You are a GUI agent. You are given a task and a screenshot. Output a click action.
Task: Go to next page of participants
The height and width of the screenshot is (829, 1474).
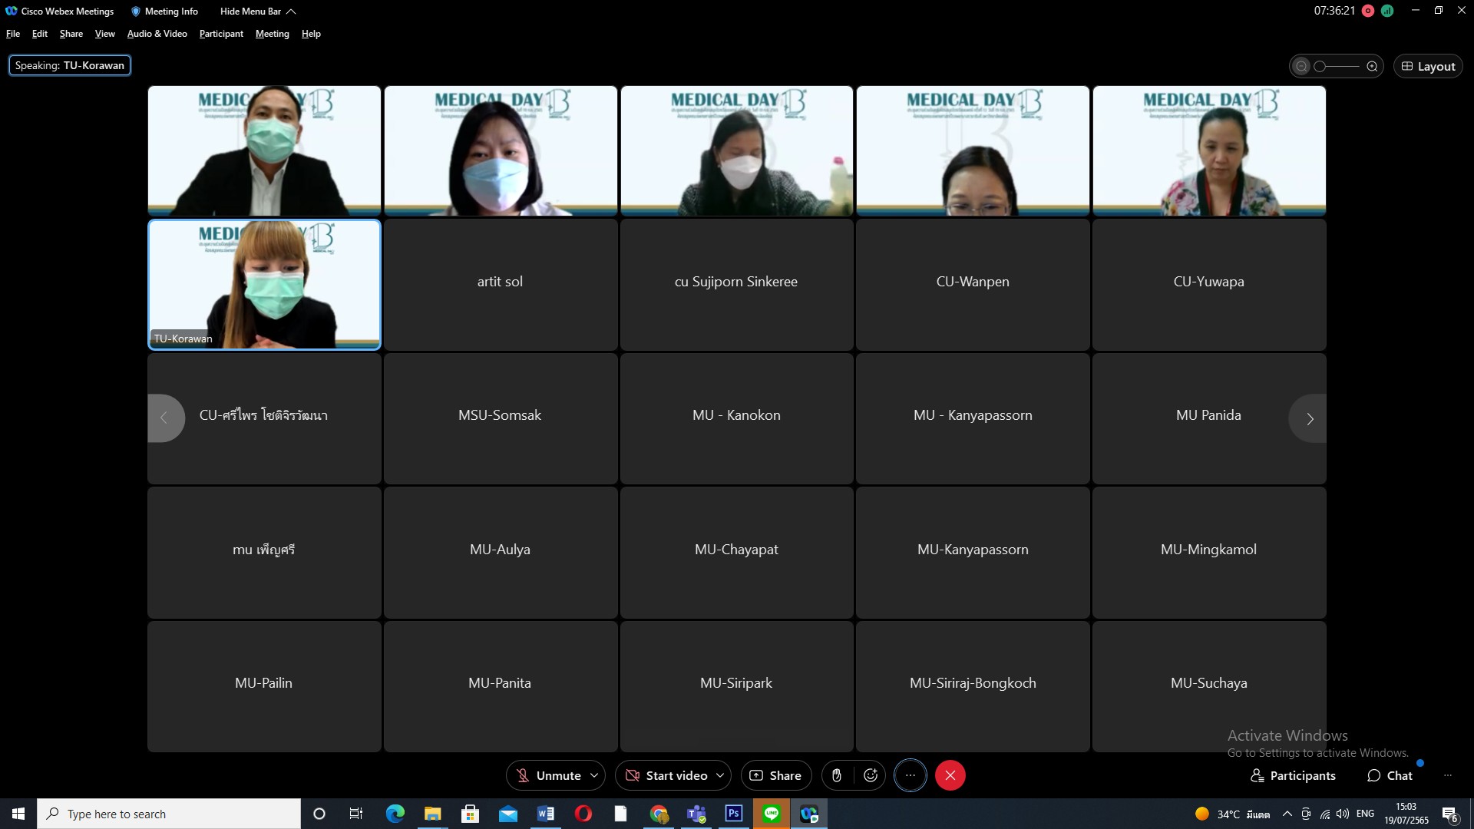[x=1310, y=418]
